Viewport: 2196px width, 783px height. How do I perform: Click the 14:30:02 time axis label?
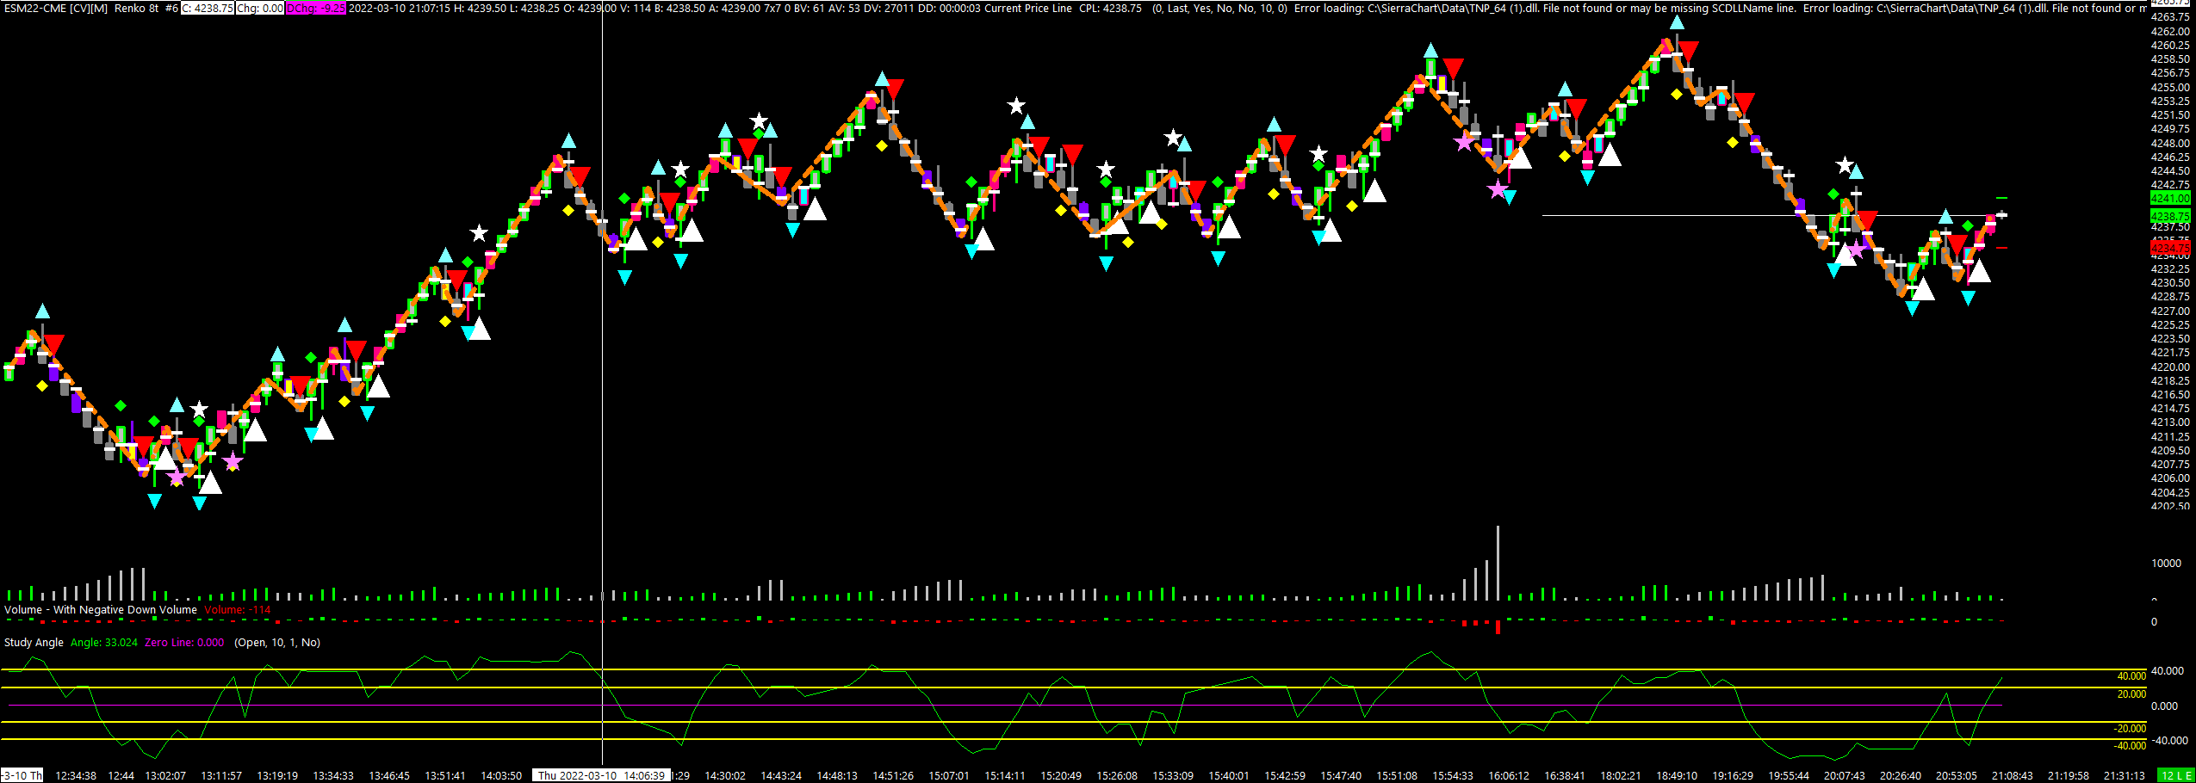pos(725,776)
